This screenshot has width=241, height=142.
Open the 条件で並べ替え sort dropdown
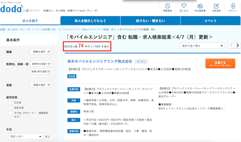tap(202, 46)
